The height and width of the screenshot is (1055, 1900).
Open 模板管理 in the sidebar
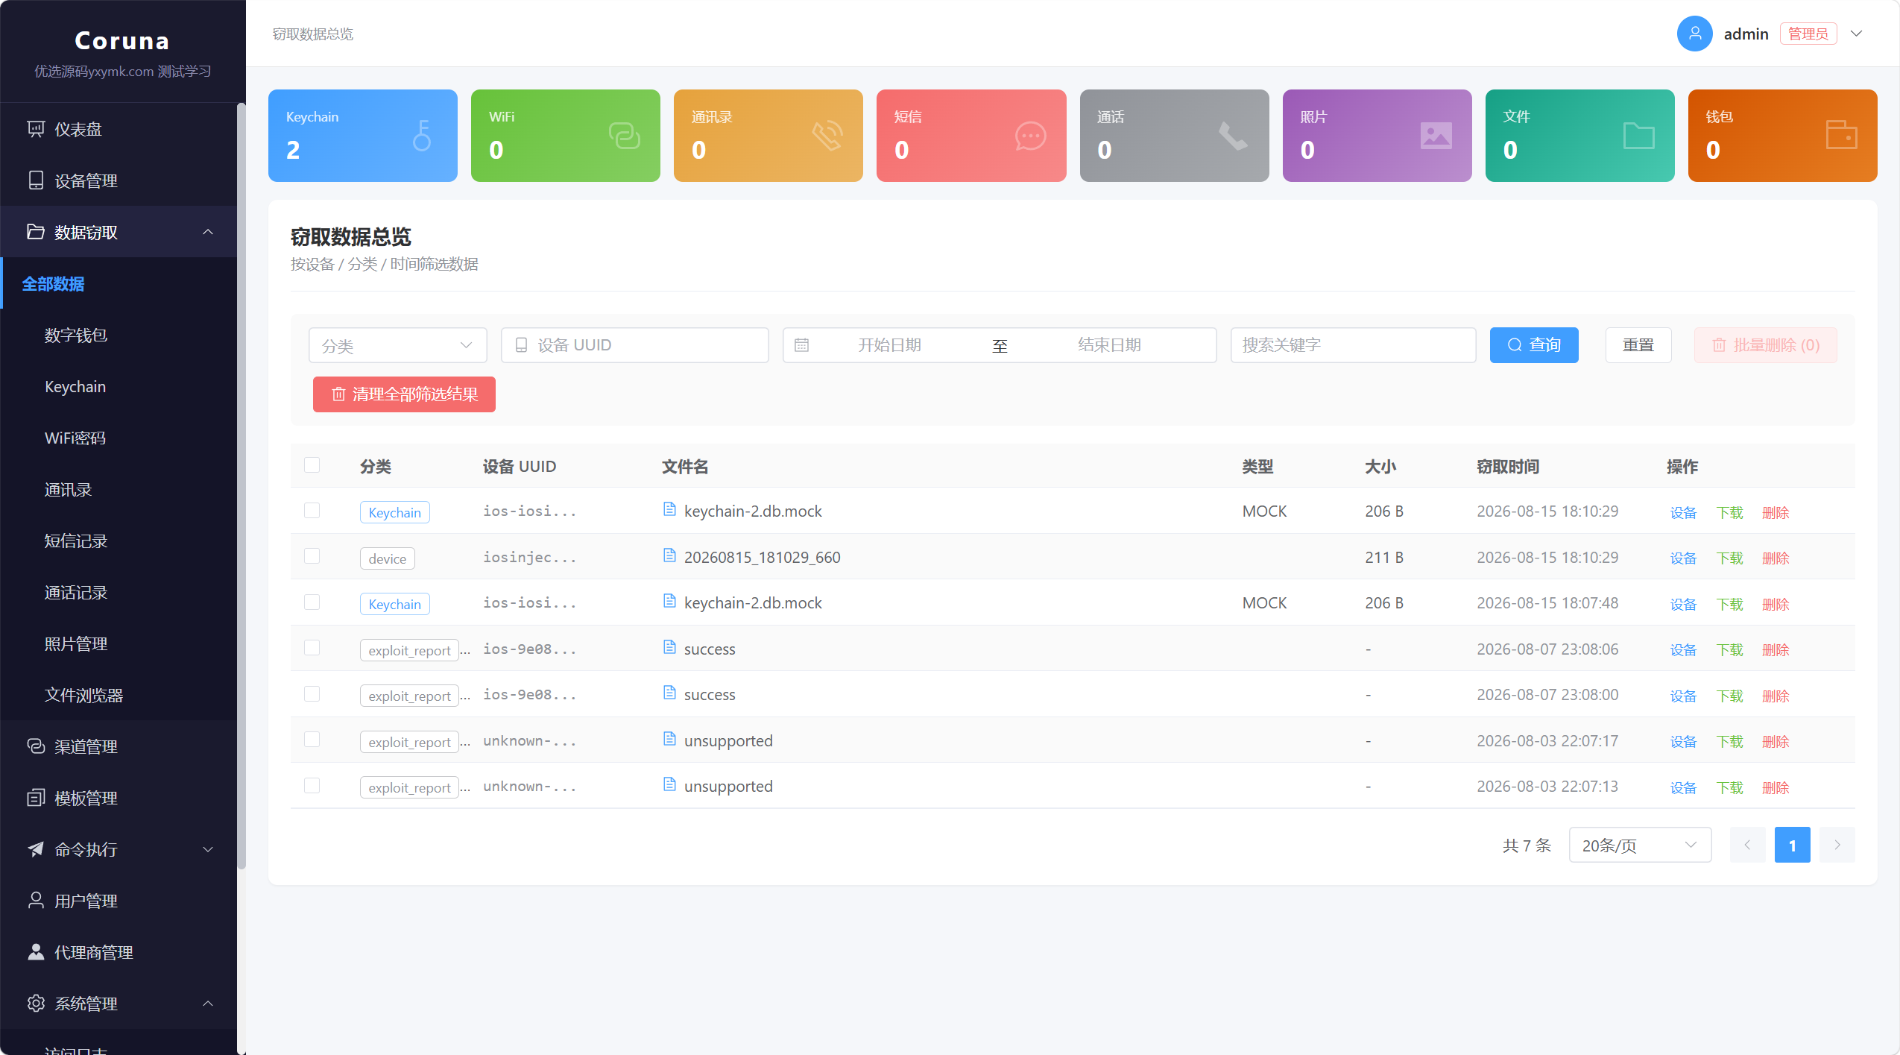[119, 798]
